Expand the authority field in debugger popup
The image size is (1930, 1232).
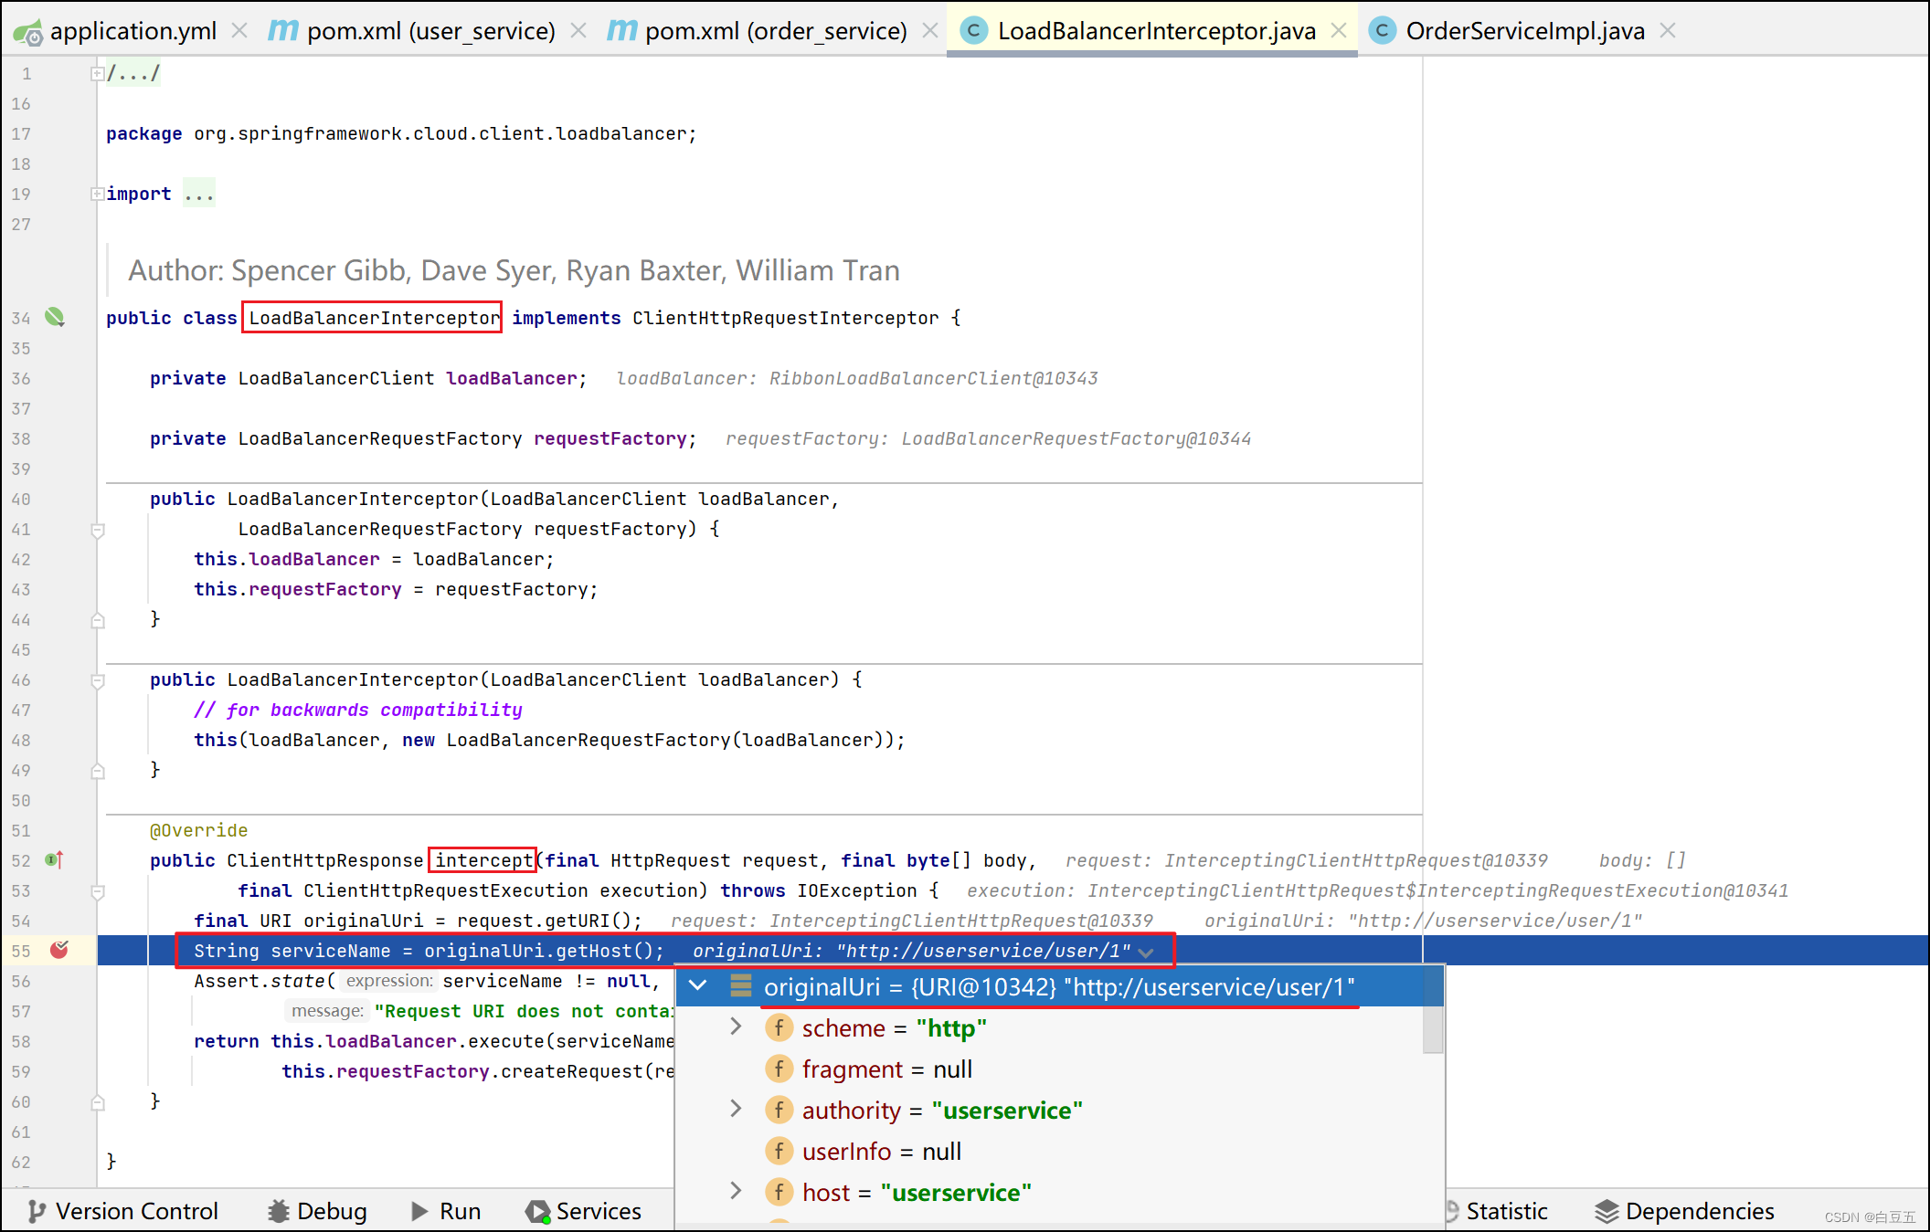(x=736, y=1110)
